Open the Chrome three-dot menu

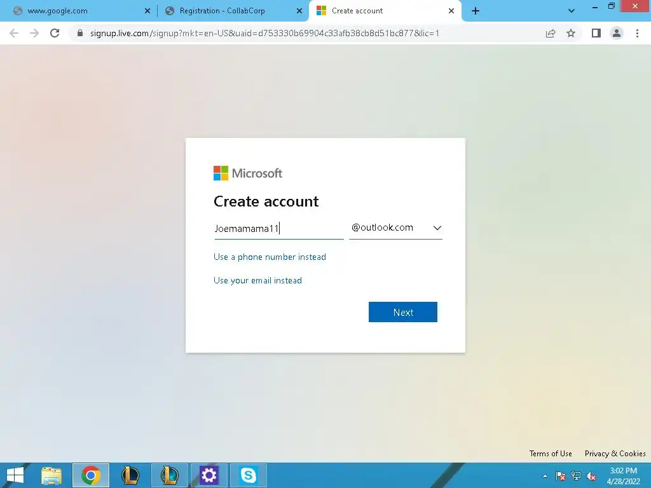637,33
